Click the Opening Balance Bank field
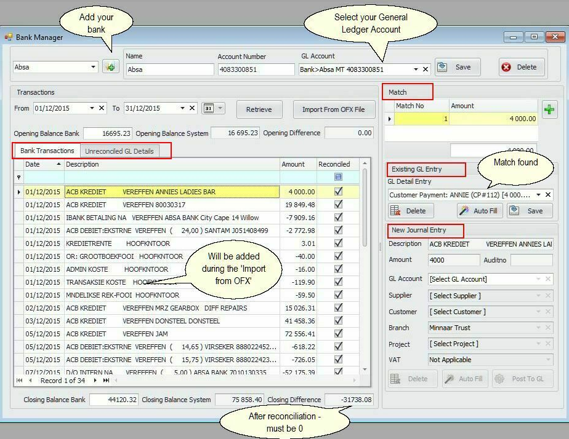This screenshot has height=439, width=569. (x=108, y=133)
